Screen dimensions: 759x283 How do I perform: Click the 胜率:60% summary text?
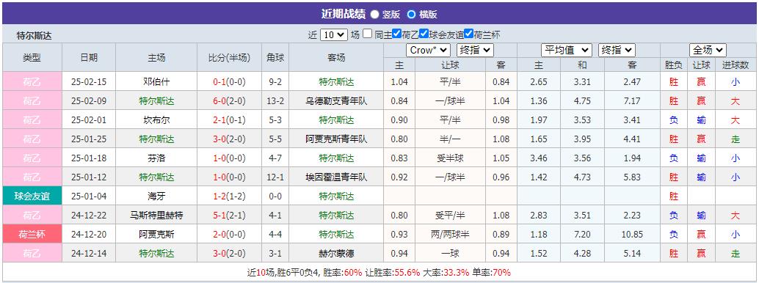click(342, 272)
